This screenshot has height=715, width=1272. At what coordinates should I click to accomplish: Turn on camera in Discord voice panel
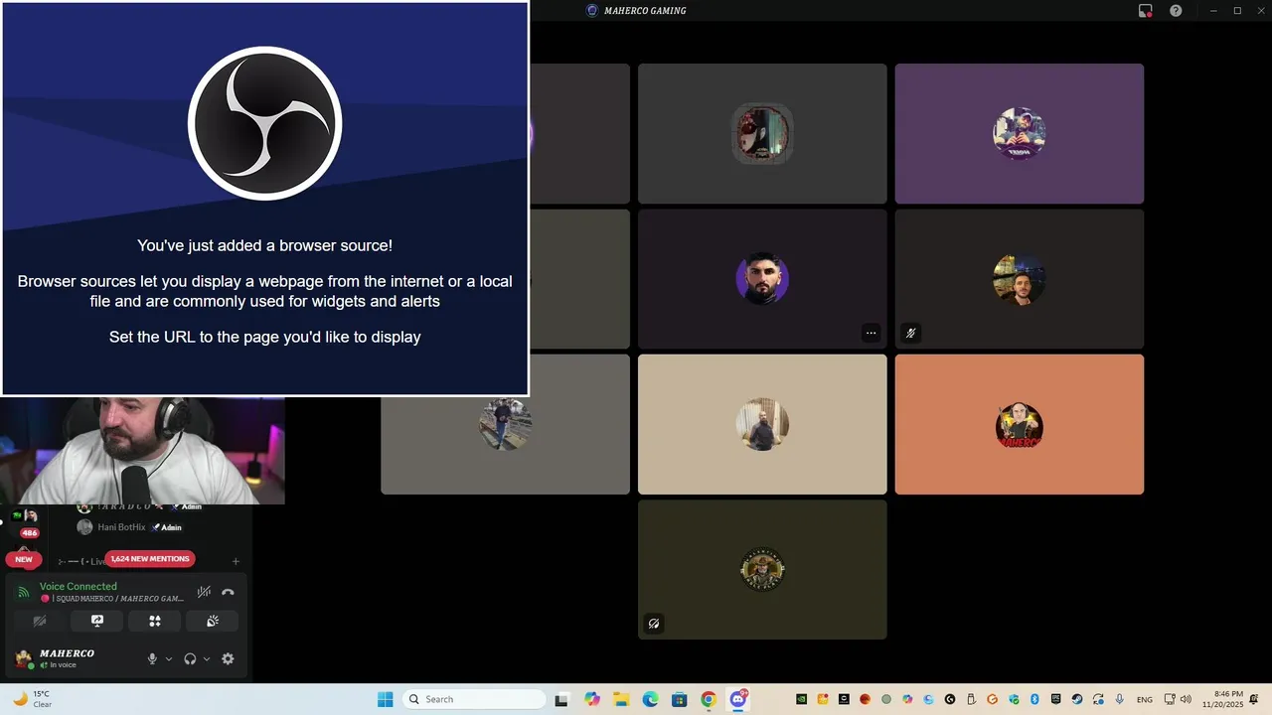click(x=40, y=621)
